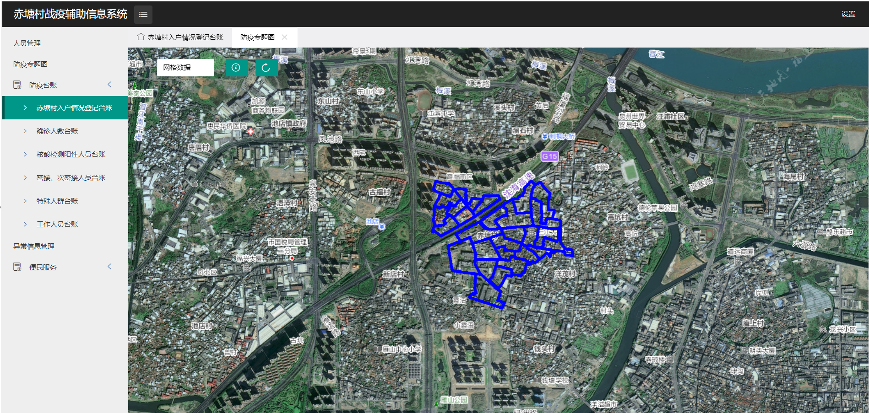Click the red hospital marker on map
Screen dimensions: 869x413
250,132
